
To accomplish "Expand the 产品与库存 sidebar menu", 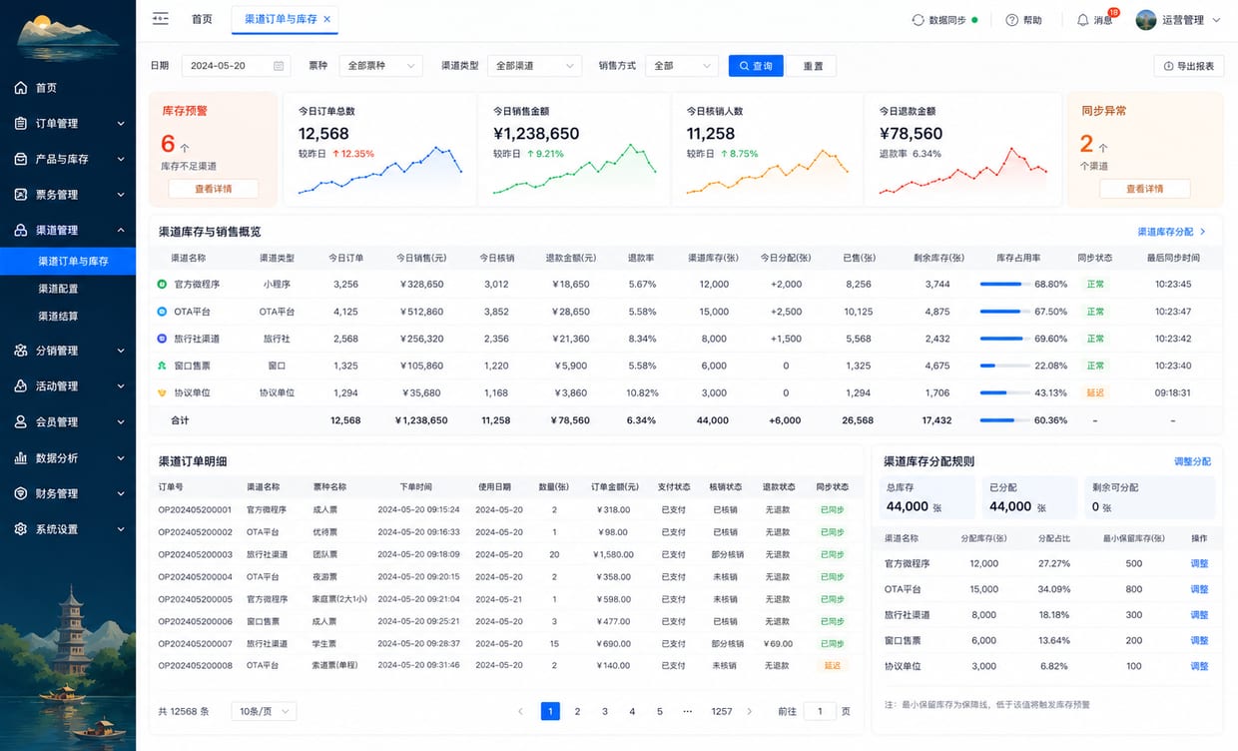I will point(121,159).
